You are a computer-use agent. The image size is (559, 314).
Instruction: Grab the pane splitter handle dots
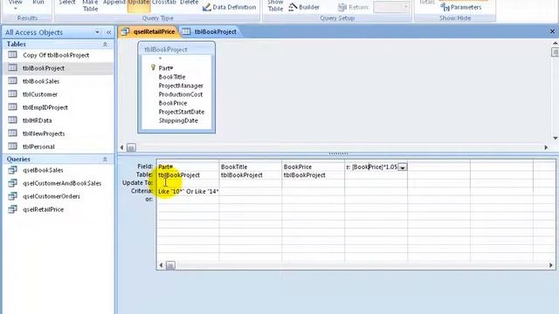338,154
